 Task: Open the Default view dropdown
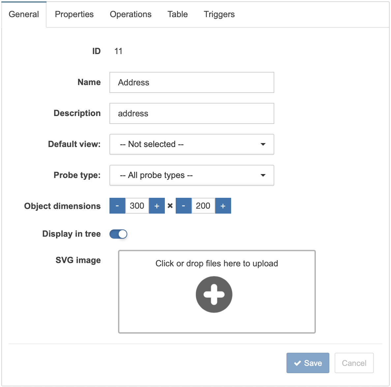192,144
